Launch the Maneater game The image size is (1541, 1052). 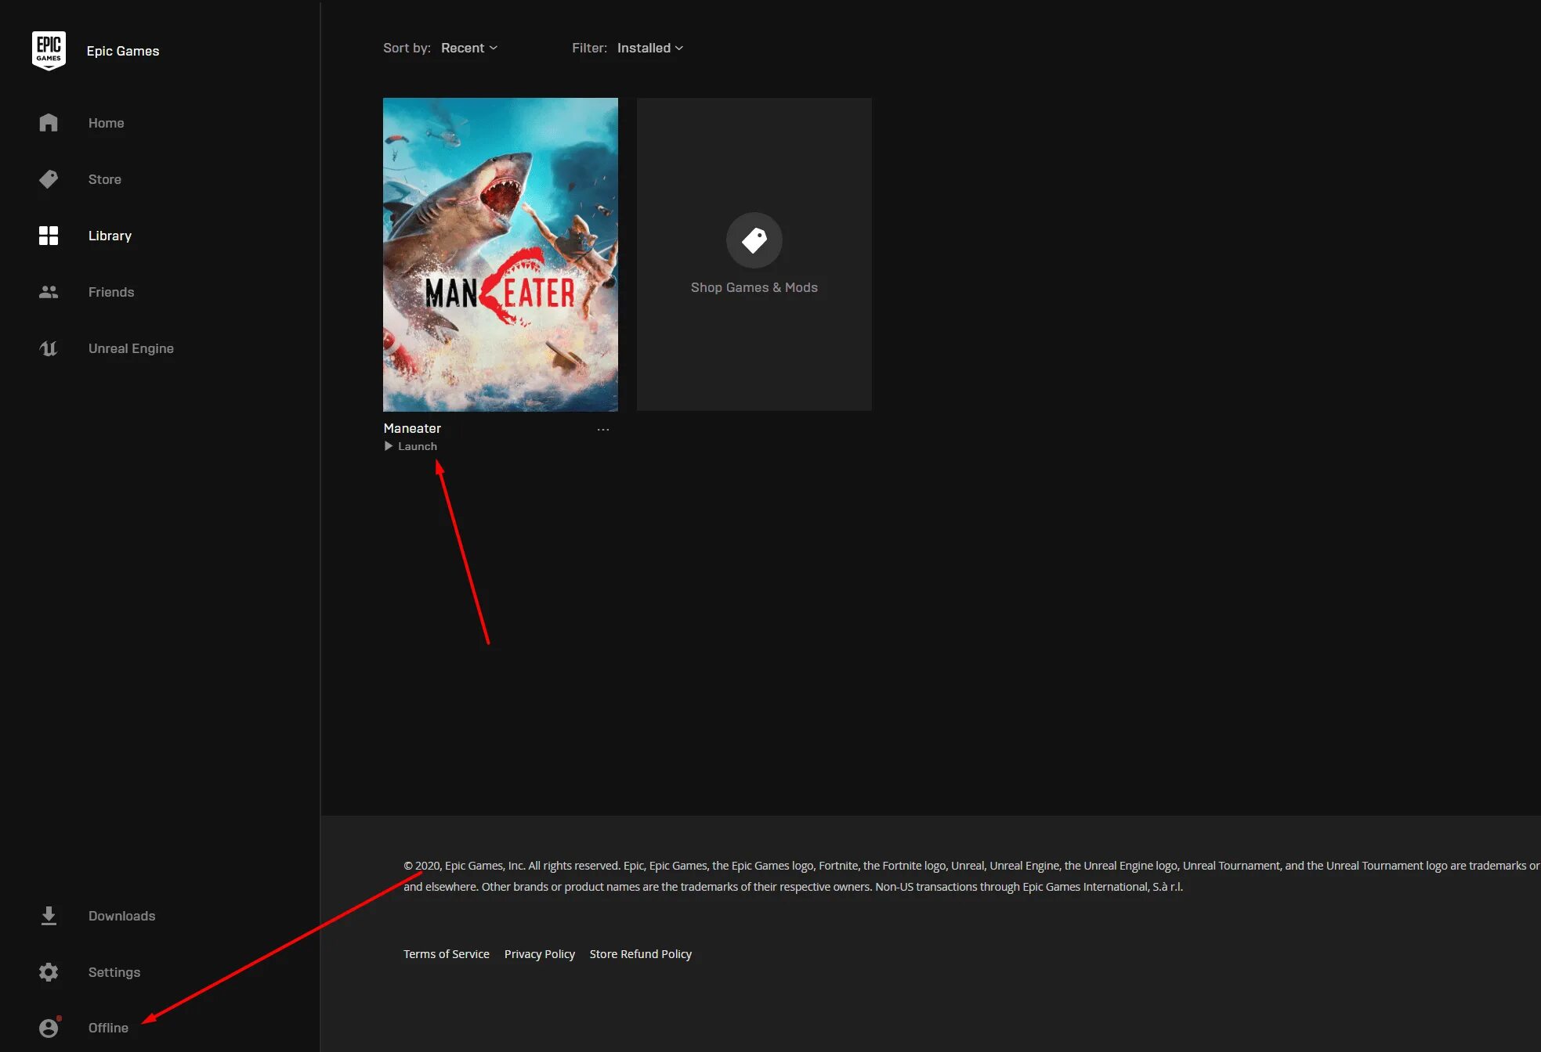[x=411, y=446]
